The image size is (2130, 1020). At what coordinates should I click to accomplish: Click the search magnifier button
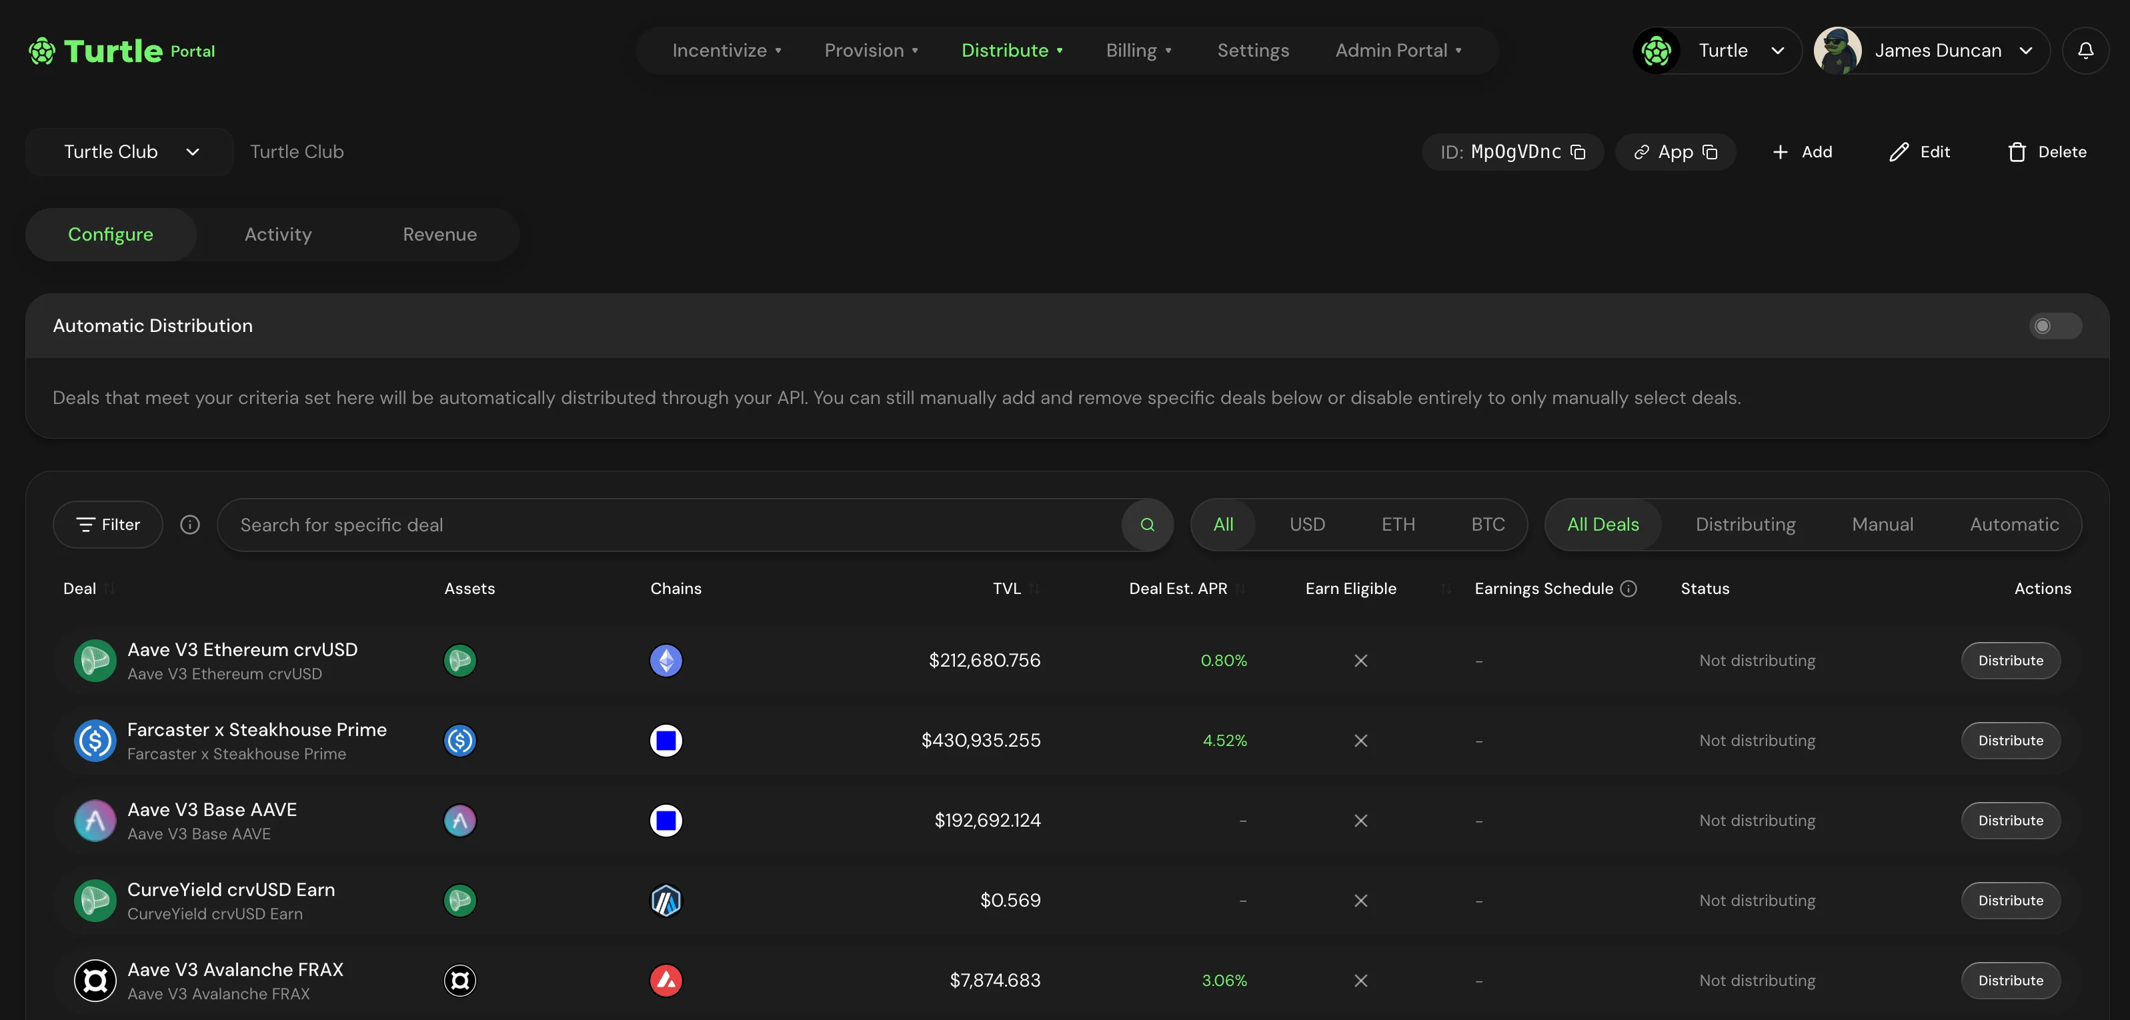pos(1147,525)
